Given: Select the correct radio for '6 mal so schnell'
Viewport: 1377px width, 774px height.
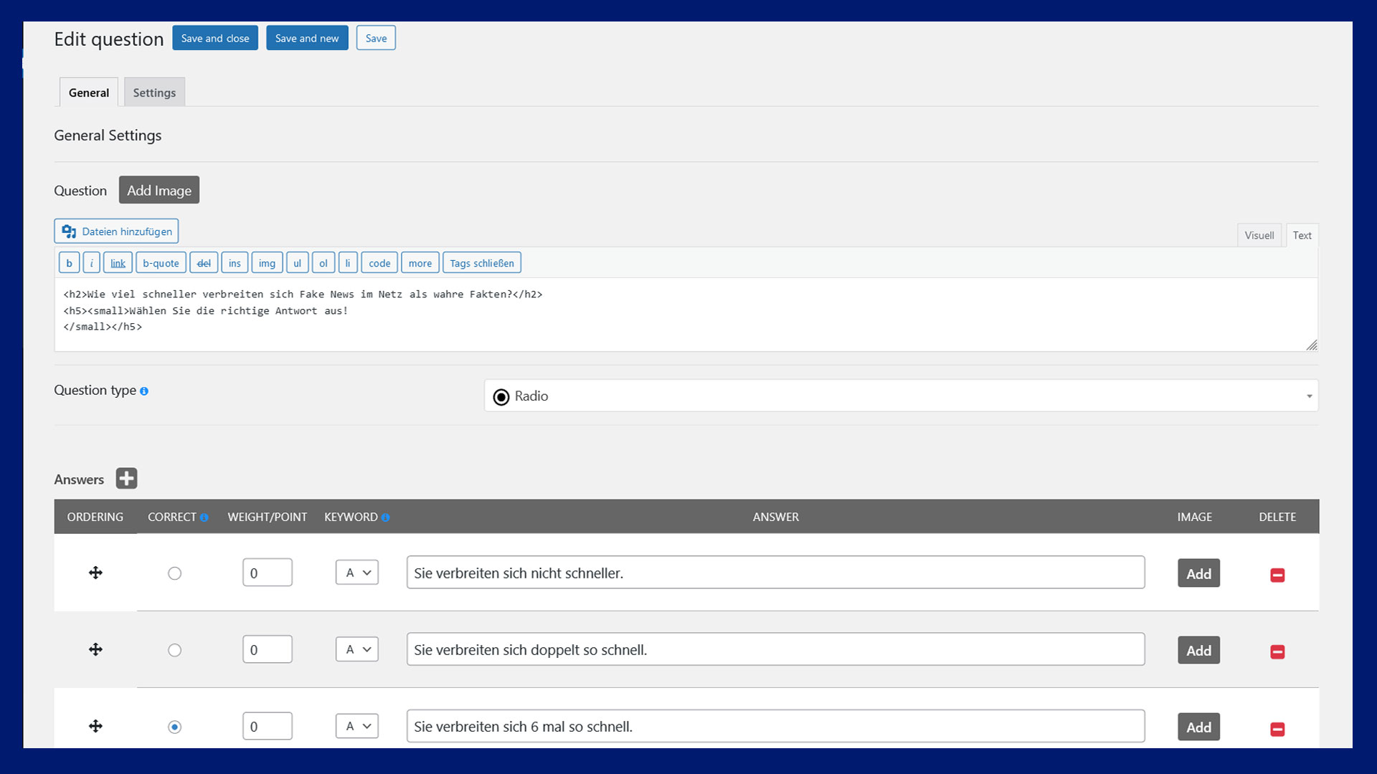Looking at the screenshot, I should [x=174, y=727].
